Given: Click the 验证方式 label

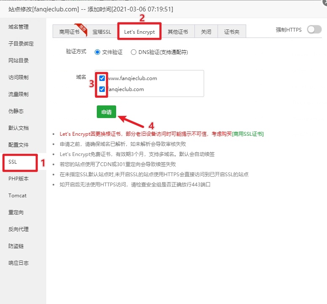Looking at the screenshot, I should (x=76, y=51).
